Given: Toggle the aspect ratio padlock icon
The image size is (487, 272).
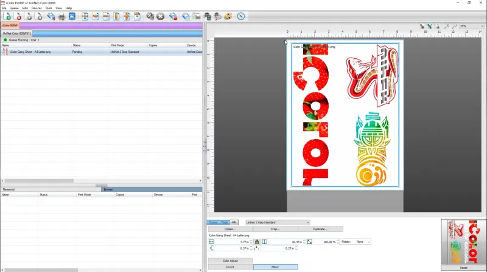Looking at the screenshot, I should pyautogui.click(x=257, y=242).
